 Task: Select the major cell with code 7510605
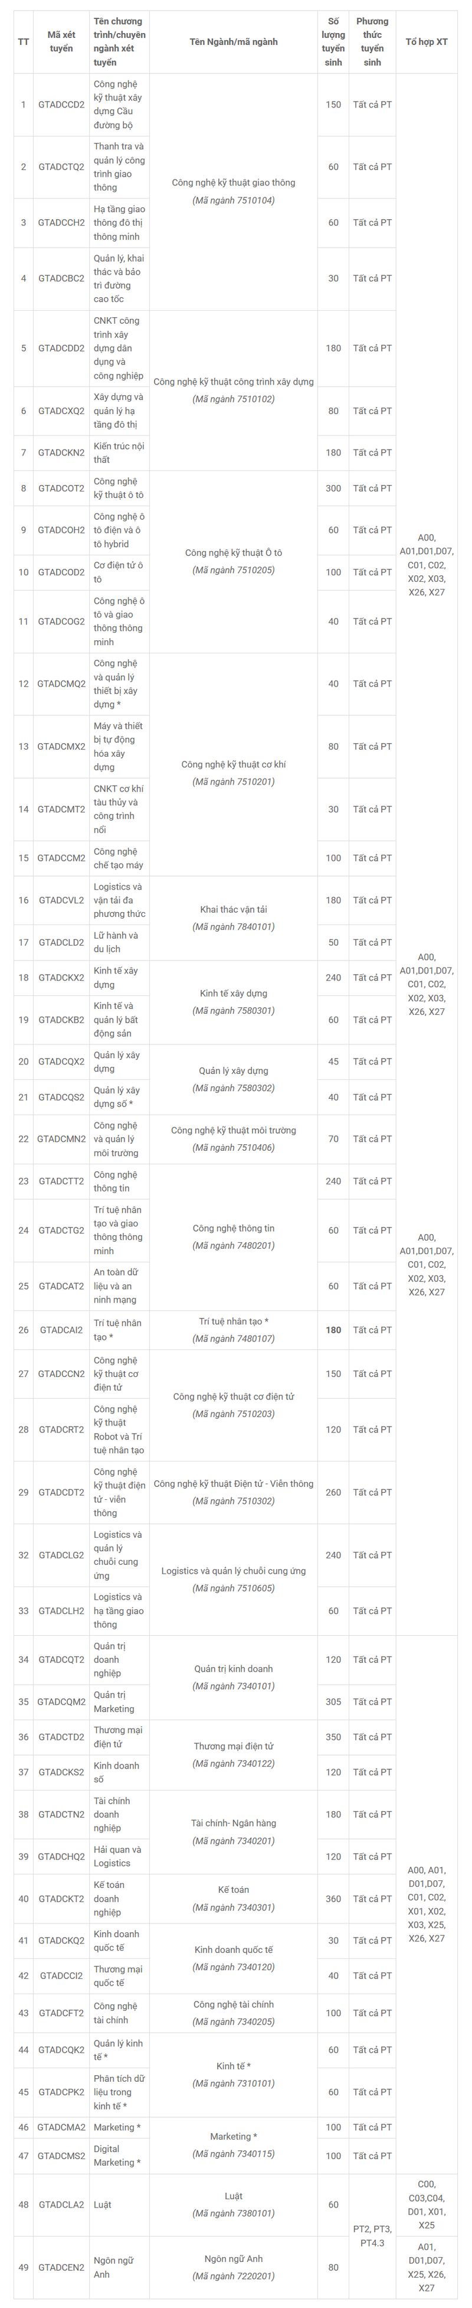(233, 1578)
